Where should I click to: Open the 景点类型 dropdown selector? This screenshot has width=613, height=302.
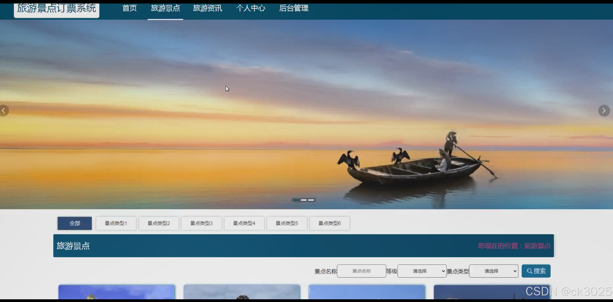(x=493, y=271)
